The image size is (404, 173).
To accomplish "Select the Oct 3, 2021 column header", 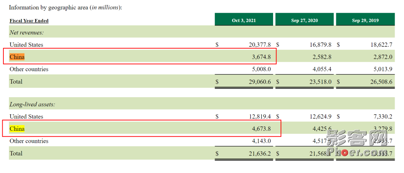I will [244, 20].
